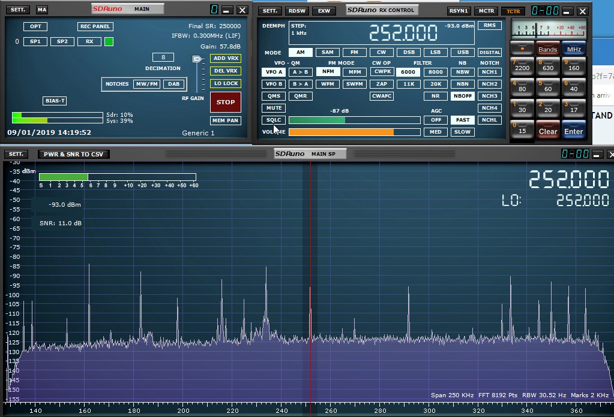Select VFO B
614x417 pixels.
coord(274,84)
